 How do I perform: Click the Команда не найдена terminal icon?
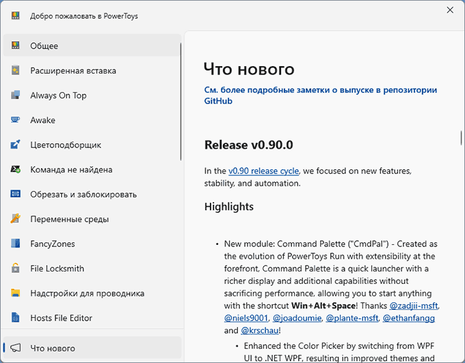click(x=16, y=169)
